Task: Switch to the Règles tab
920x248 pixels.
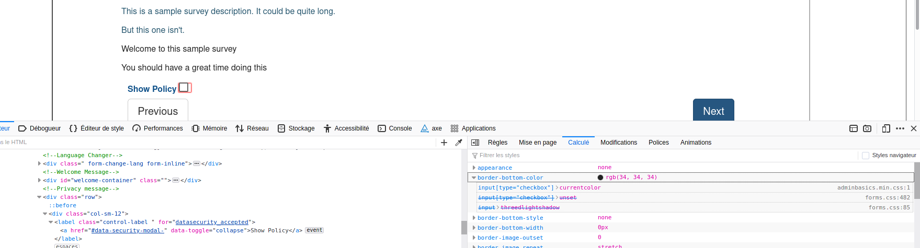Action: [x=497, y=143]
